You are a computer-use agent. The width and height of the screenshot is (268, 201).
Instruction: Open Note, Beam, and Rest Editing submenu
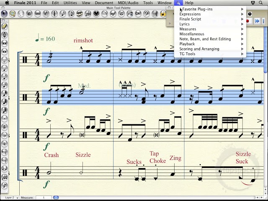point(210,39)
